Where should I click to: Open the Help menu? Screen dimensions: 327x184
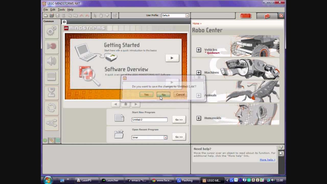pos(70,9)
